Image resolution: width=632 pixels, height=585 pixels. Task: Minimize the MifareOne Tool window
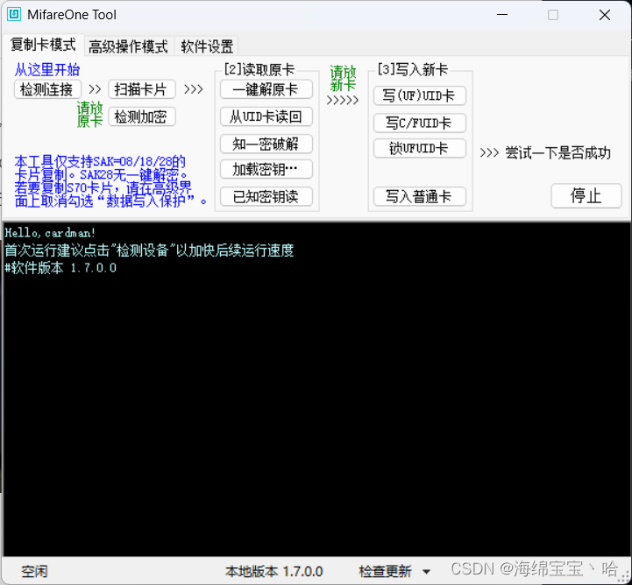pyautogui.click(x=502, y=15)
